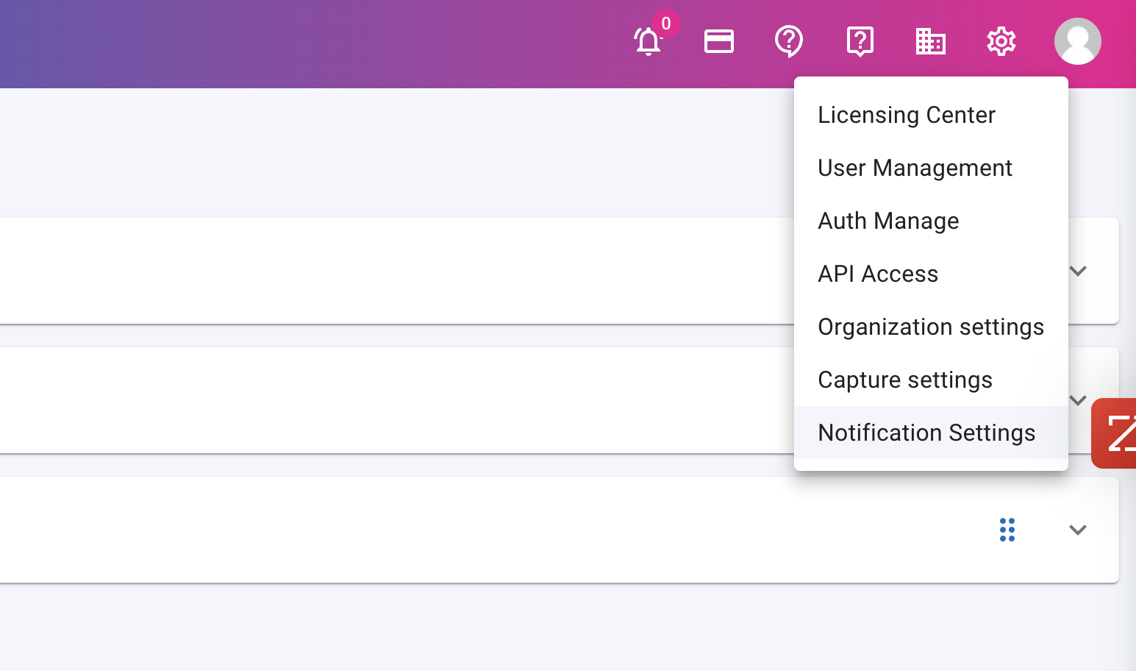Select Licensing Center from the menu
This screenshot has width=1136, height=671.
coord(907,115)
